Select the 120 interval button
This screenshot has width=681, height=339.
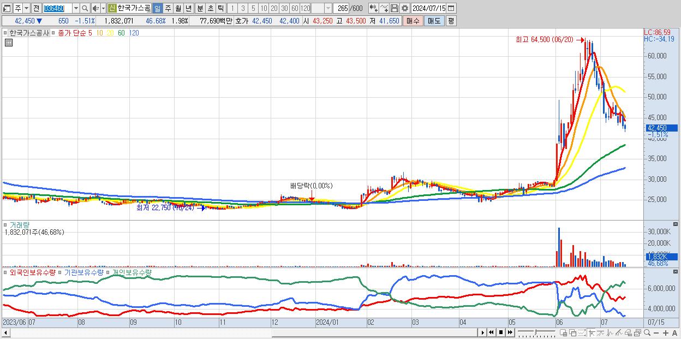(x=305, y=8)
